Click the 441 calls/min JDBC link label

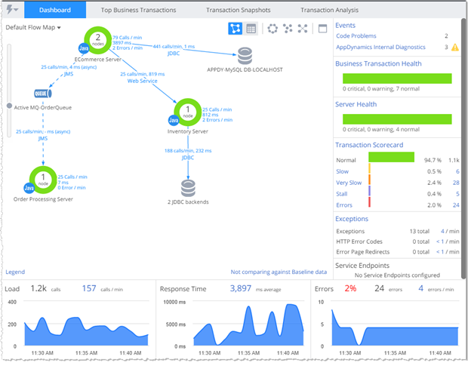click(174, 50)
